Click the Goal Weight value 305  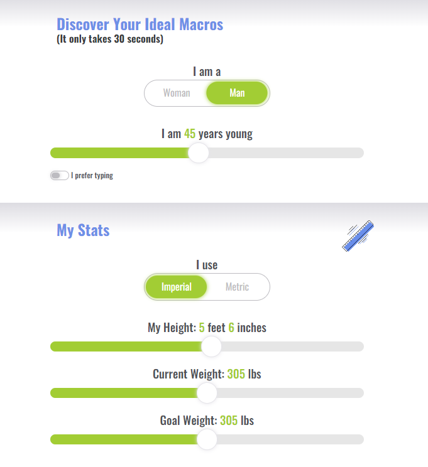(229, 421)
